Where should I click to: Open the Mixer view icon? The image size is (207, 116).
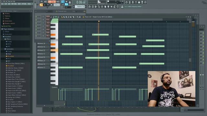click(x=102, y=6)
